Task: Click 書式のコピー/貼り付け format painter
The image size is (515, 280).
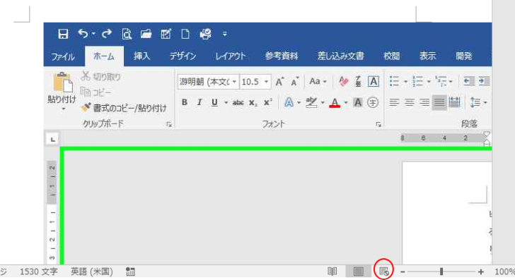Action: (125, 108)
